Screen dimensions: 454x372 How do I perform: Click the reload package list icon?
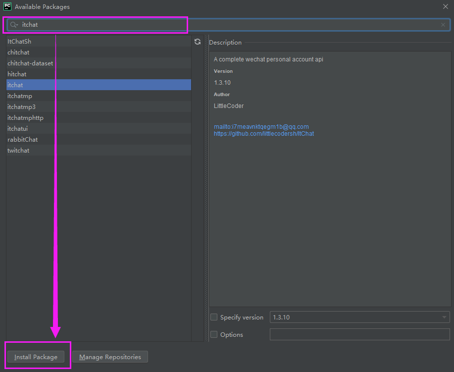(x=198, y=42)
